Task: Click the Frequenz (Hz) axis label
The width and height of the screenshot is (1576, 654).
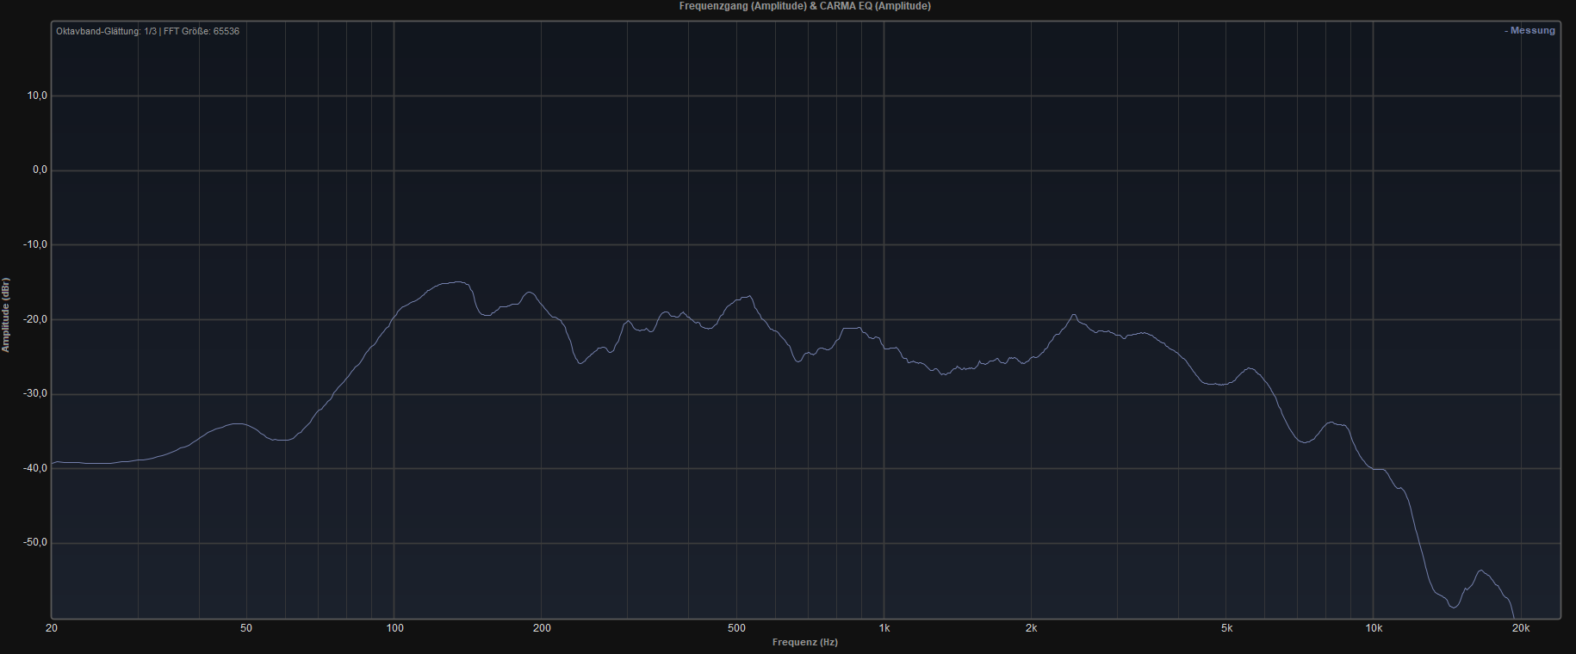Action: 804,642
